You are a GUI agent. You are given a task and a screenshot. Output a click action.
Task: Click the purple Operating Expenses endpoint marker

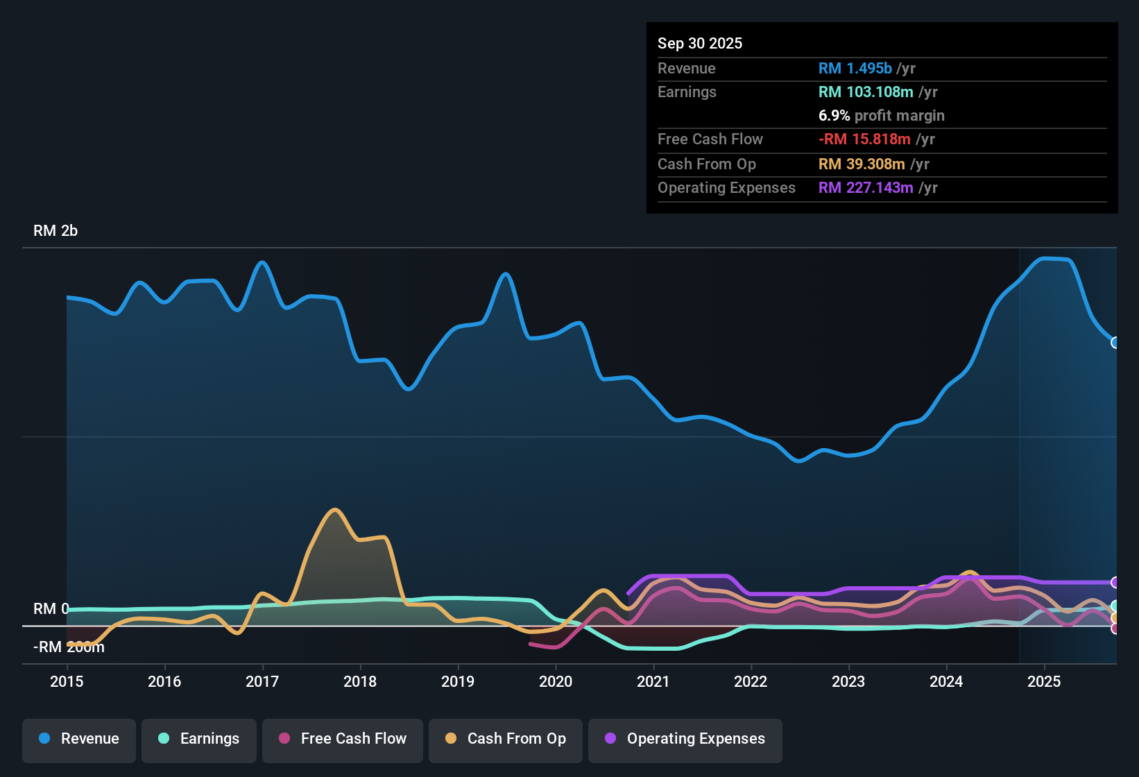pyautogui.click(x=1115, y=583)
